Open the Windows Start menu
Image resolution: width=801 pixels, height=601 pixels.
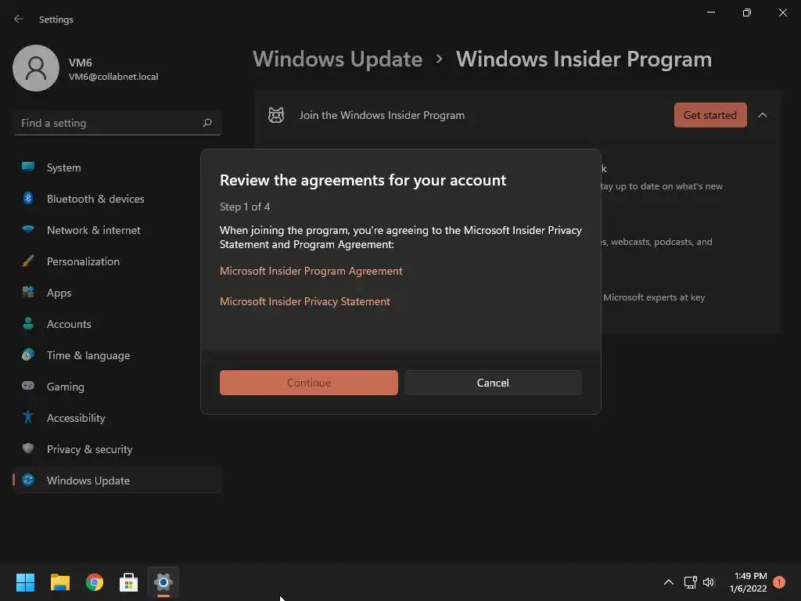click(x=25, y=582)
